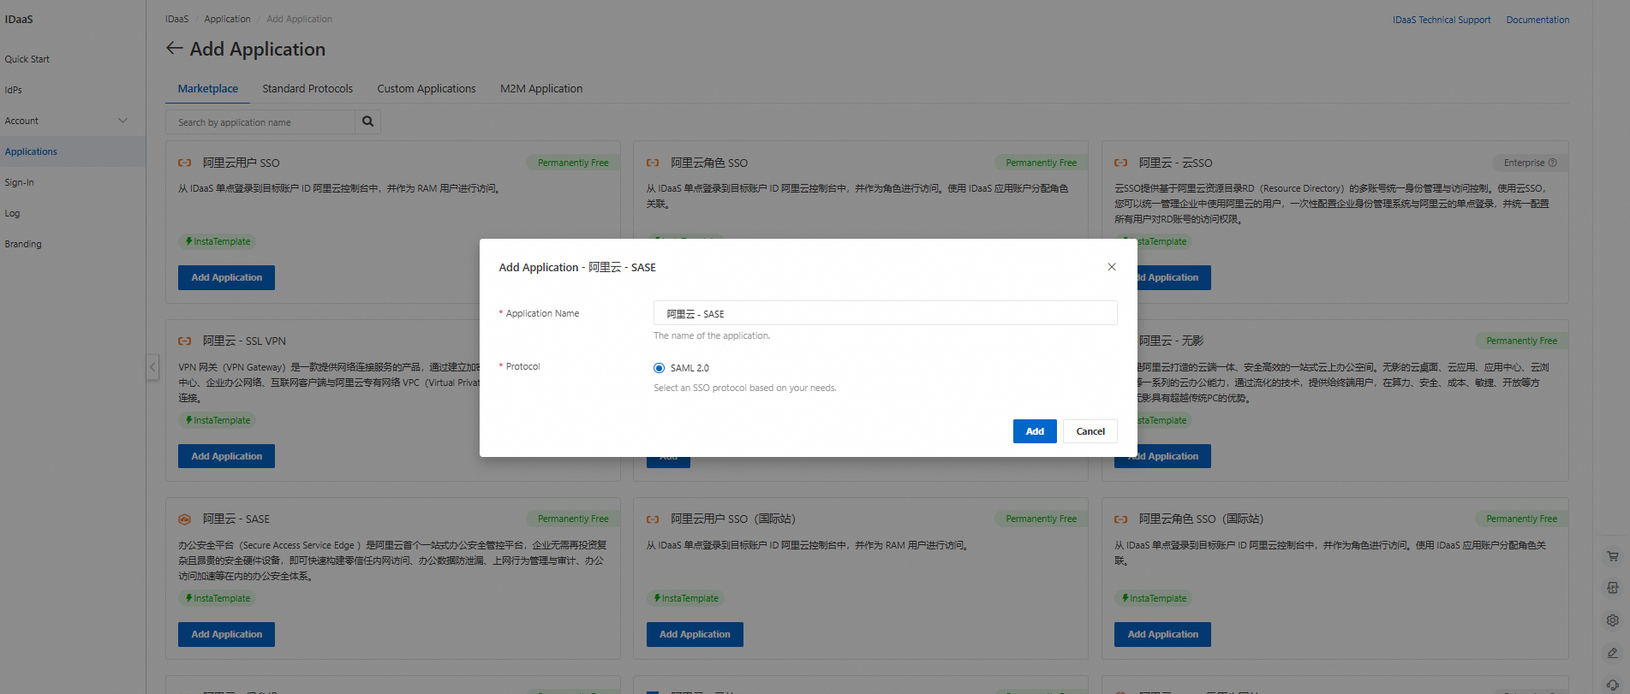The image size is (1630, 694).
Task: Click the Enterprise help question-mark icon
Action: coord(1553,163)
